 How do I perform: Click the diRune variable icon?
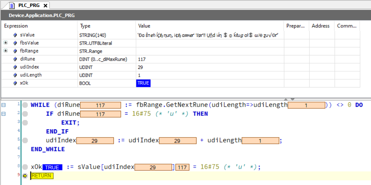click(15, 59)
